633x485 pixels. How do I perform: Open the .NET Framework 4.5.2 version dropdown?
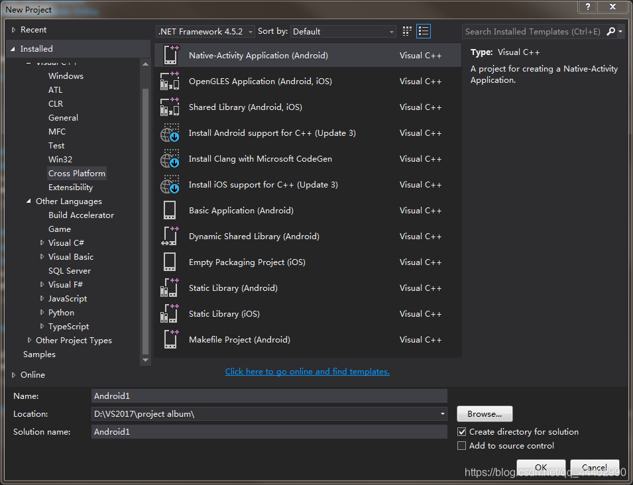click(x=205, y=32)
